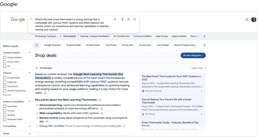This screenshot has width=258, height=137.
Task: Click the All deal categories button
Action: coord(193,55)
